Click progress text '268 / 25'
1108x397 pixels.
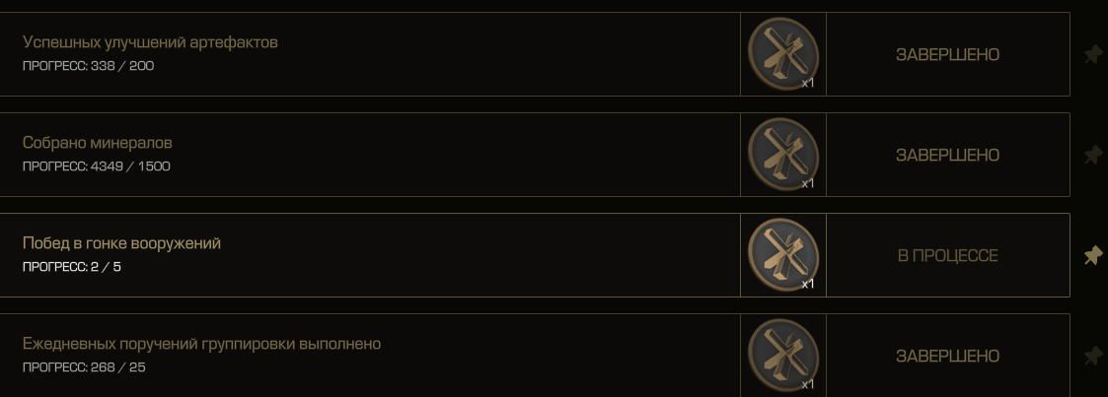pyautogui.click(x=118, y=367)
